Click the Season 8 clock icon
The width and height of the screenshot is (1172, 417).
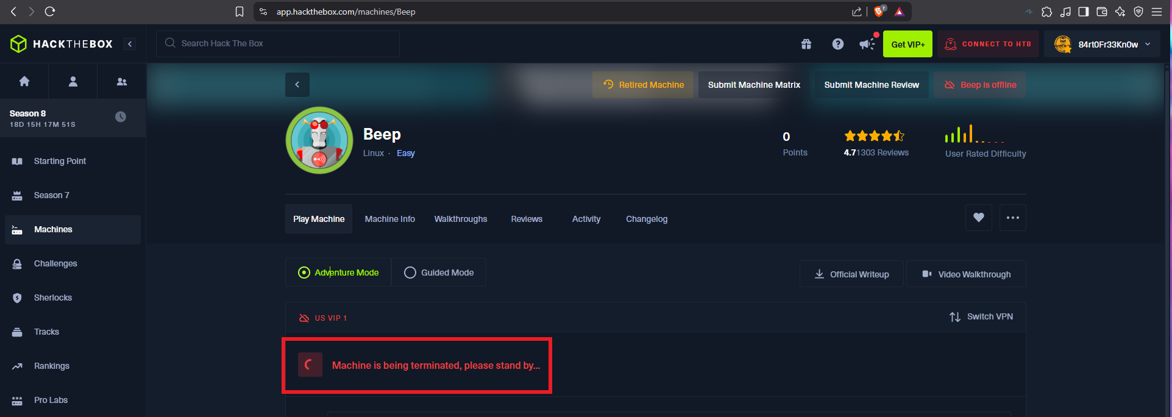(x=121, y=116)
